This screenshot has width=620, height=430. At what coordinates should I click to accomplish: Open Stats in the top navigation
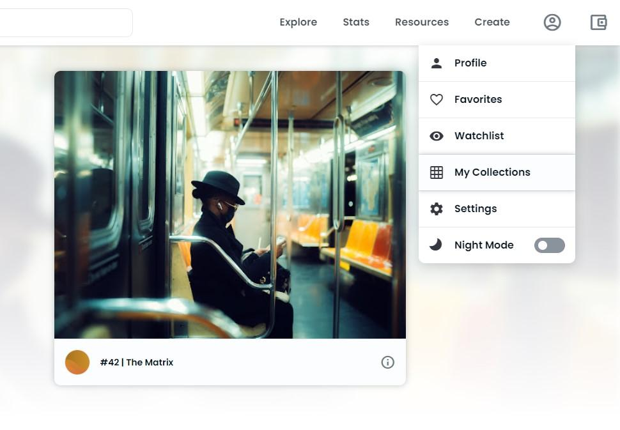click(356, 22)
